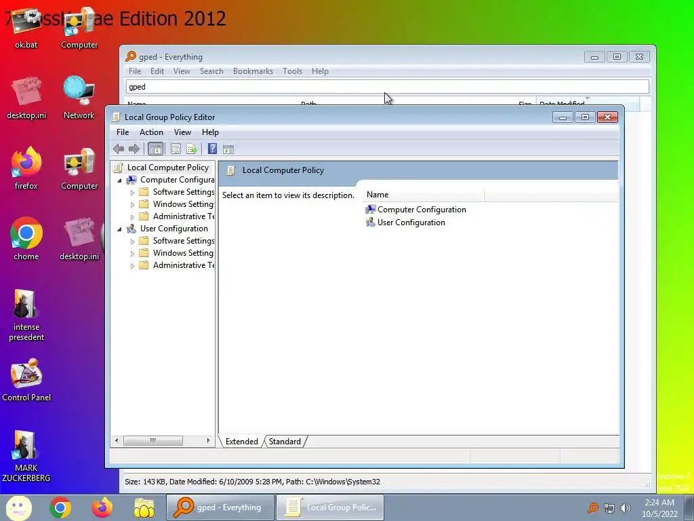Image resolution: width=694 pixels, height=521 pixels.
Task: Select the desktop.ini icon beside Network
Action: click(x=26, y=98)
